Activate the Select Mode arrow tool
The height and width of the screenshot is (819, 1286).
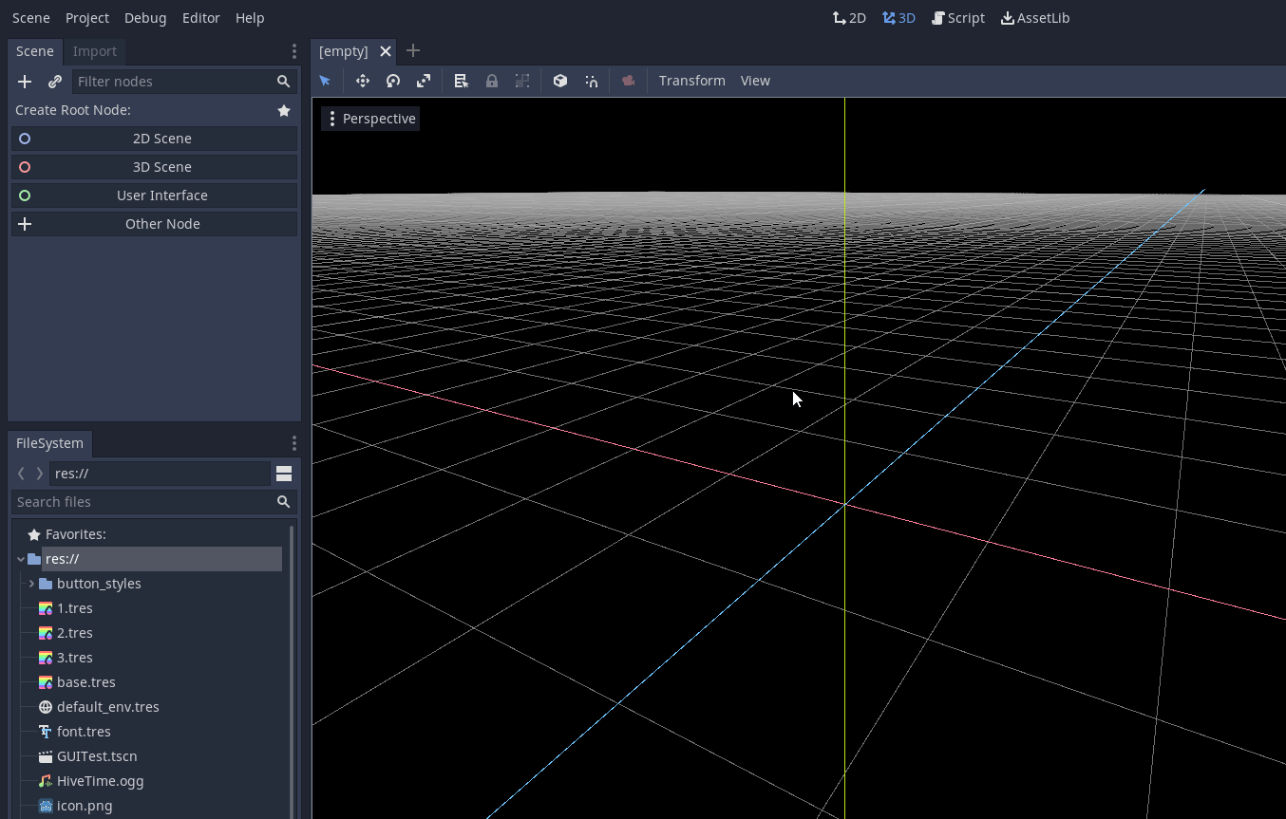point(325,81)
